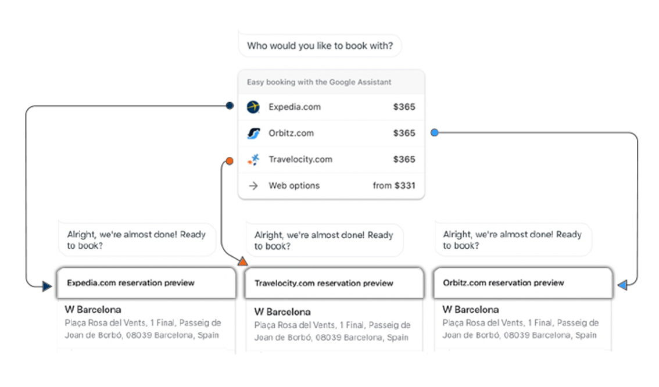659x387 pixels.
Task: Click the "Who would you like to book with?" bubble
Action: tap(320, 45)
